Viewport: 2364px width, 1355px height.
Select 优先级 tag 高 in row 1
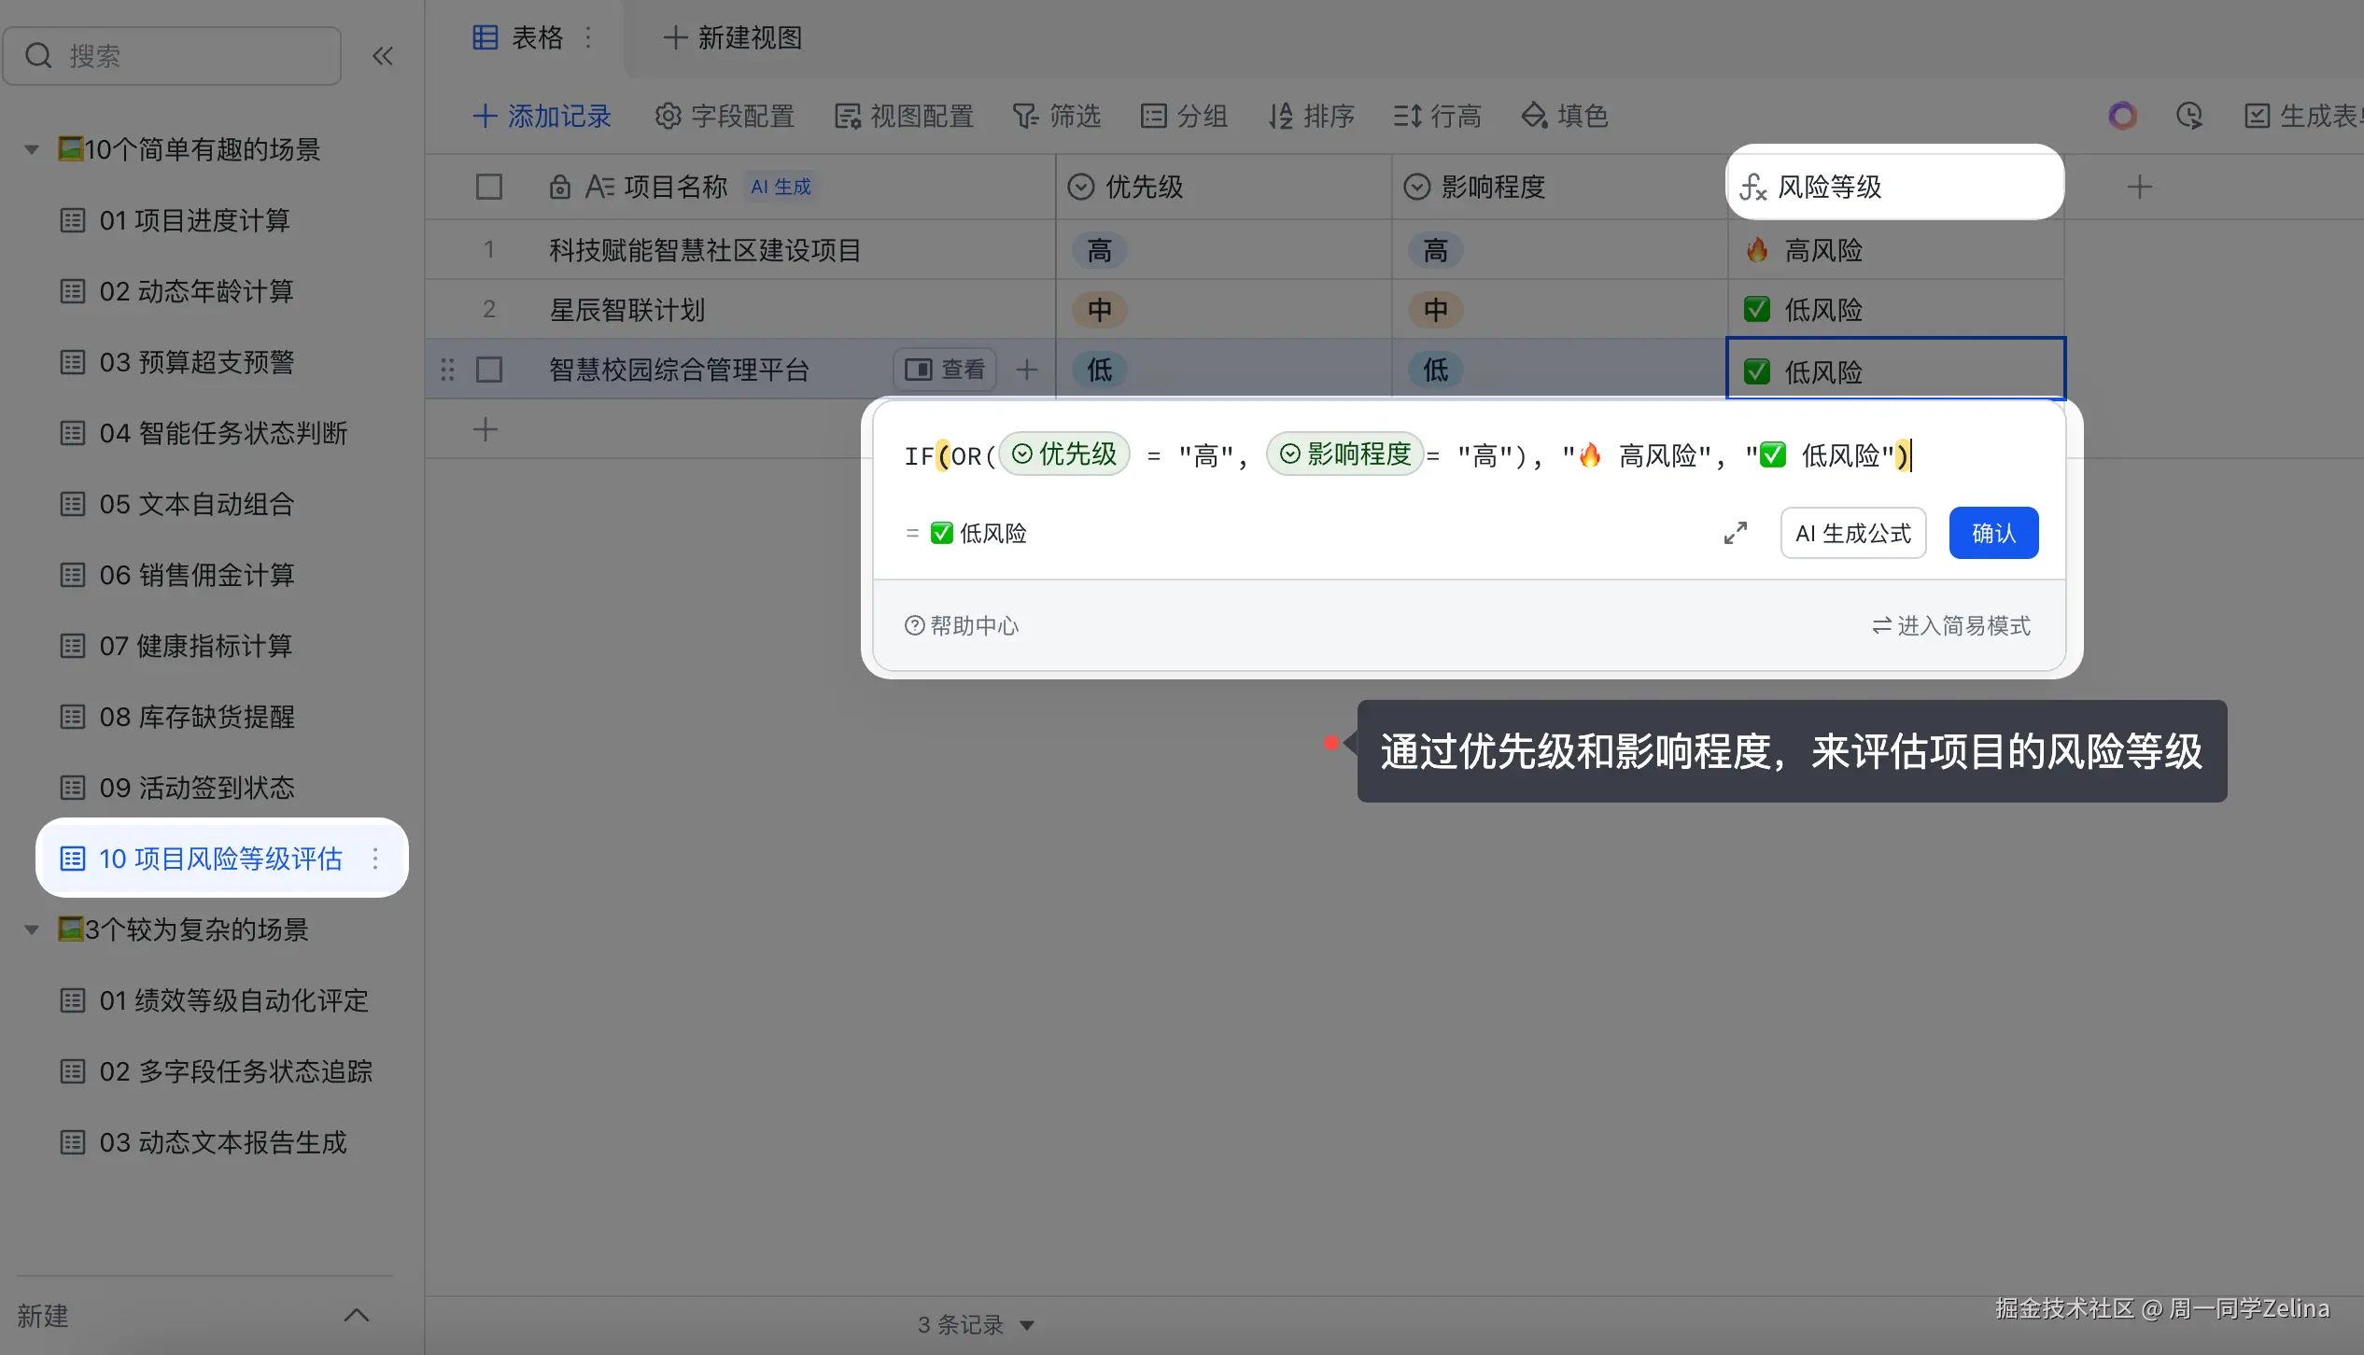[1100, 250]
